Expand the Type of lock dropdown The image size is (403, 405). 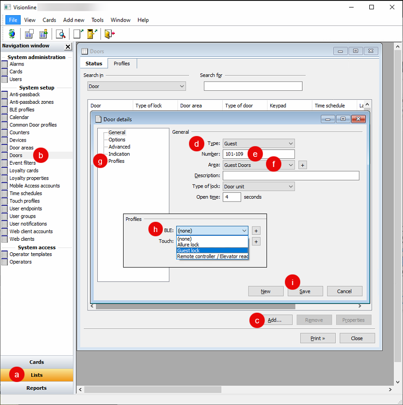point(258,186)
